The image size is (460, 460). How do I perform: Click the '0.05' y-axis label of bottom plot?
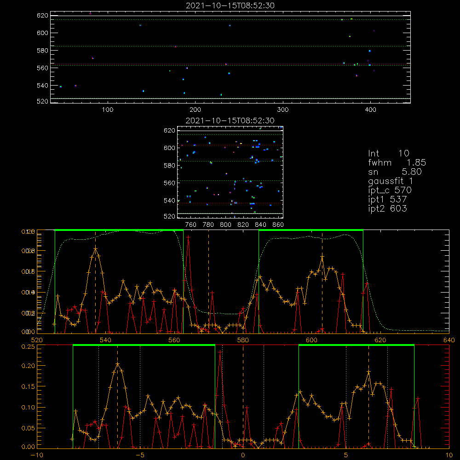click(28, 428)
